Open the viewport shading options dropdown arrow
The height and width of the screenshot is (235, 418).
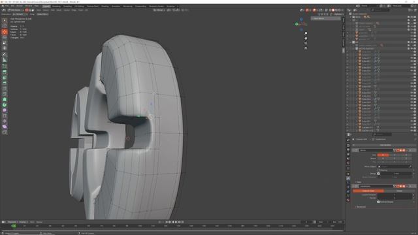pos(343,10)
